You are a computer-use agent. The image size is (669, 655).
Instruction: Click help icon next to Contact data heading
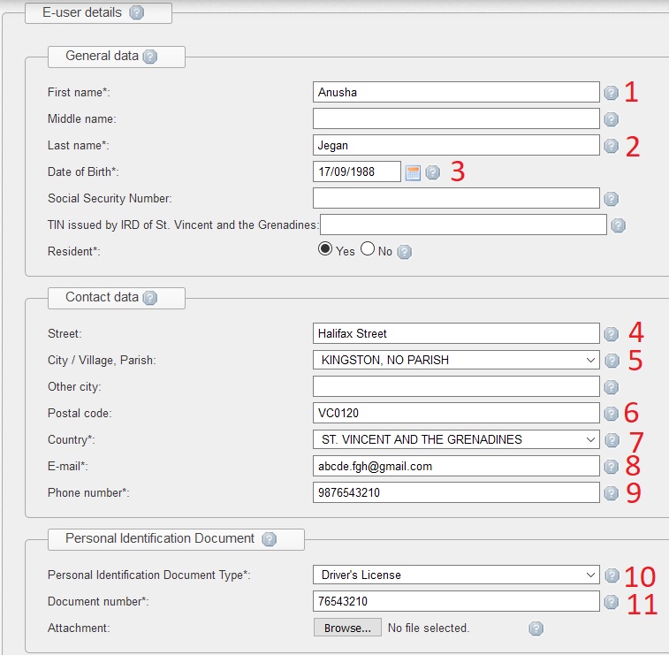(x=150, y=298)
